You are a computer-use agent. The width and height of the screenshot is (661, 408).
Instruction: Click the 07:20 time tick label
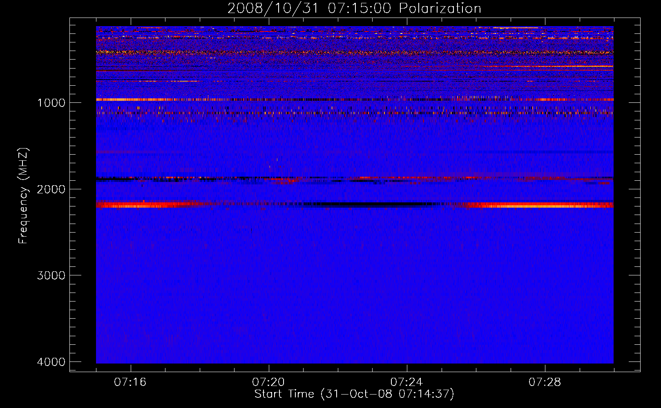coord(268,382)
